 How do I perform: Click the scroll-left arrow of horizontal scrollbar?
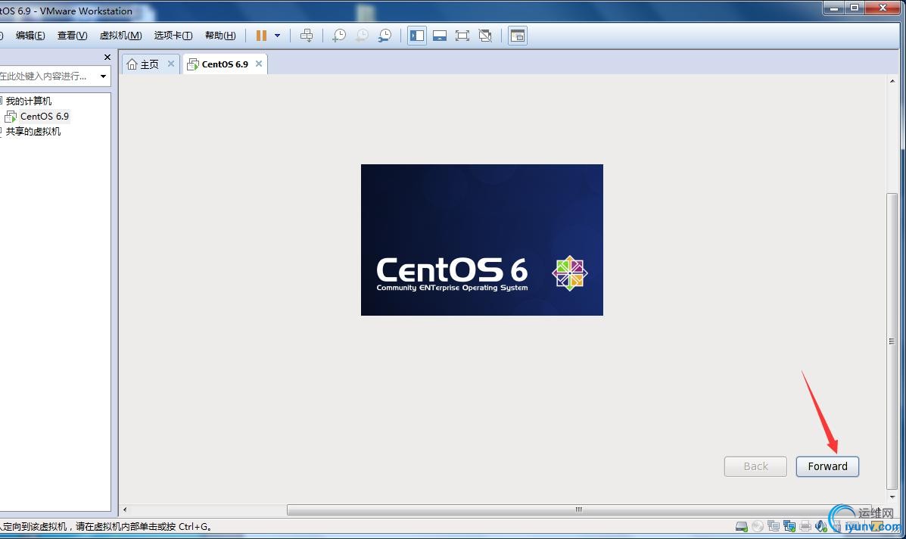pyautogui.click(x=125, y=509)
